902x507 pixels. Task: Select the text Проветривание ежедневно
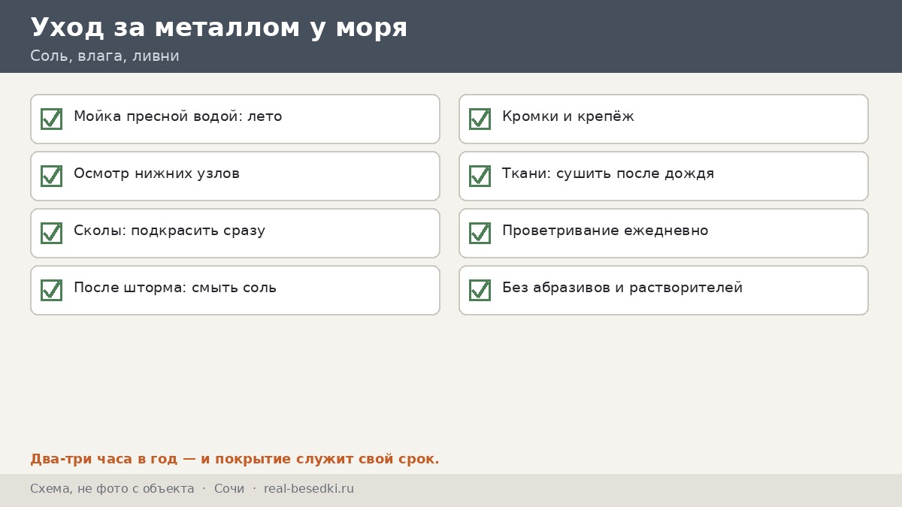[605, 231]
